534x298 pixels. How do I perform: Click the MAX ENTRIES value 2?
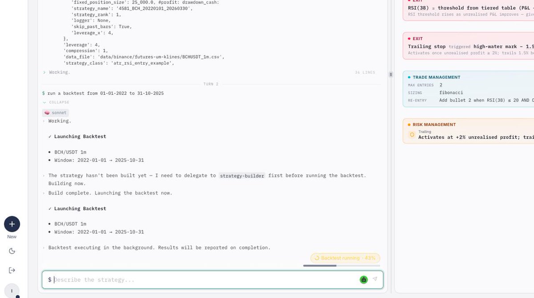[441, 85]
